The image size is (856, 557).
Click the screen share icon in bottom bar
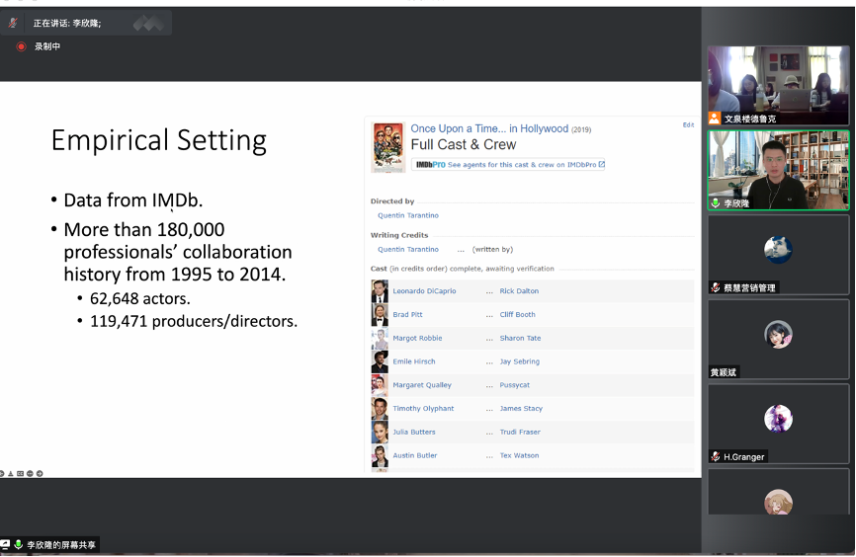(5, 545)
